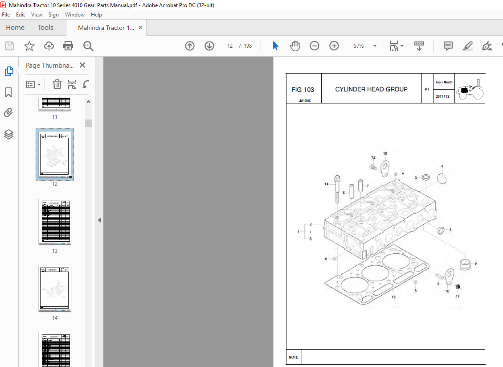Screen dimensions: 503x367
Task: Zoom in with the plus button
Action: [x=334, y=46]
